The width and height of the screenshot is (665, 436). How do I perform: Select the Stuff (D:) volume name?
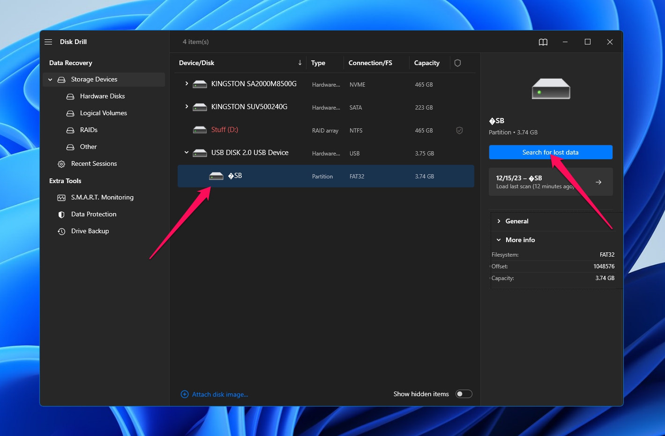pos(224,130)
